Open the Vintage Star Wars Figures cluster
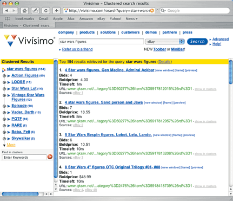The width and height of the screenshot is (233, 201). tap(28, 97)
